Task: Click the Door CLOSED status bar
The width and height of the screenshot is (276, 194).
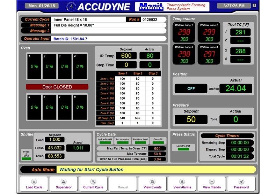Action: coord(57,87)
